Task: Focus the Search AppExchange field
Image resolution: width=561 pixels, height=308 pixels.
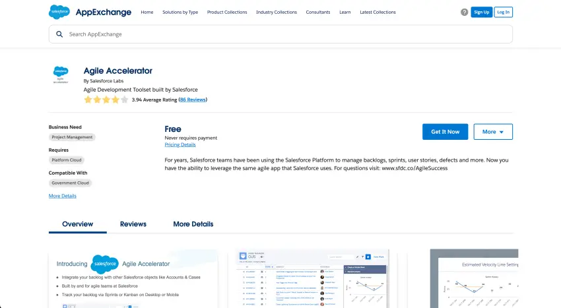Action: (280, 34)
